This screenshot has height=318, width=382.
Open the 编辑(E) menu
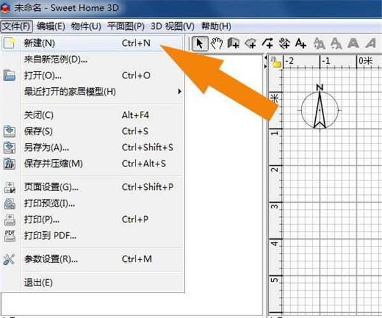51,26
